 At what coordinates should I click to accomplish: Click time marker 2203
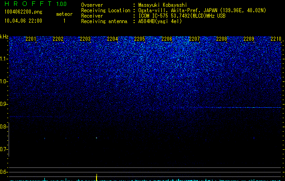click(85, 39)
